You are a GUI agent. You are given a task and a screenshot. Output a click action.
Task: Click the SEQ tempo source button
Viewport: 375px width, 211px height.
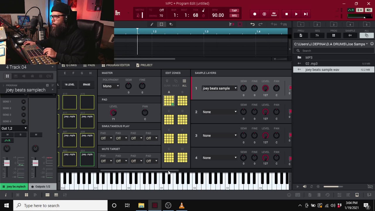click(234, 16)
